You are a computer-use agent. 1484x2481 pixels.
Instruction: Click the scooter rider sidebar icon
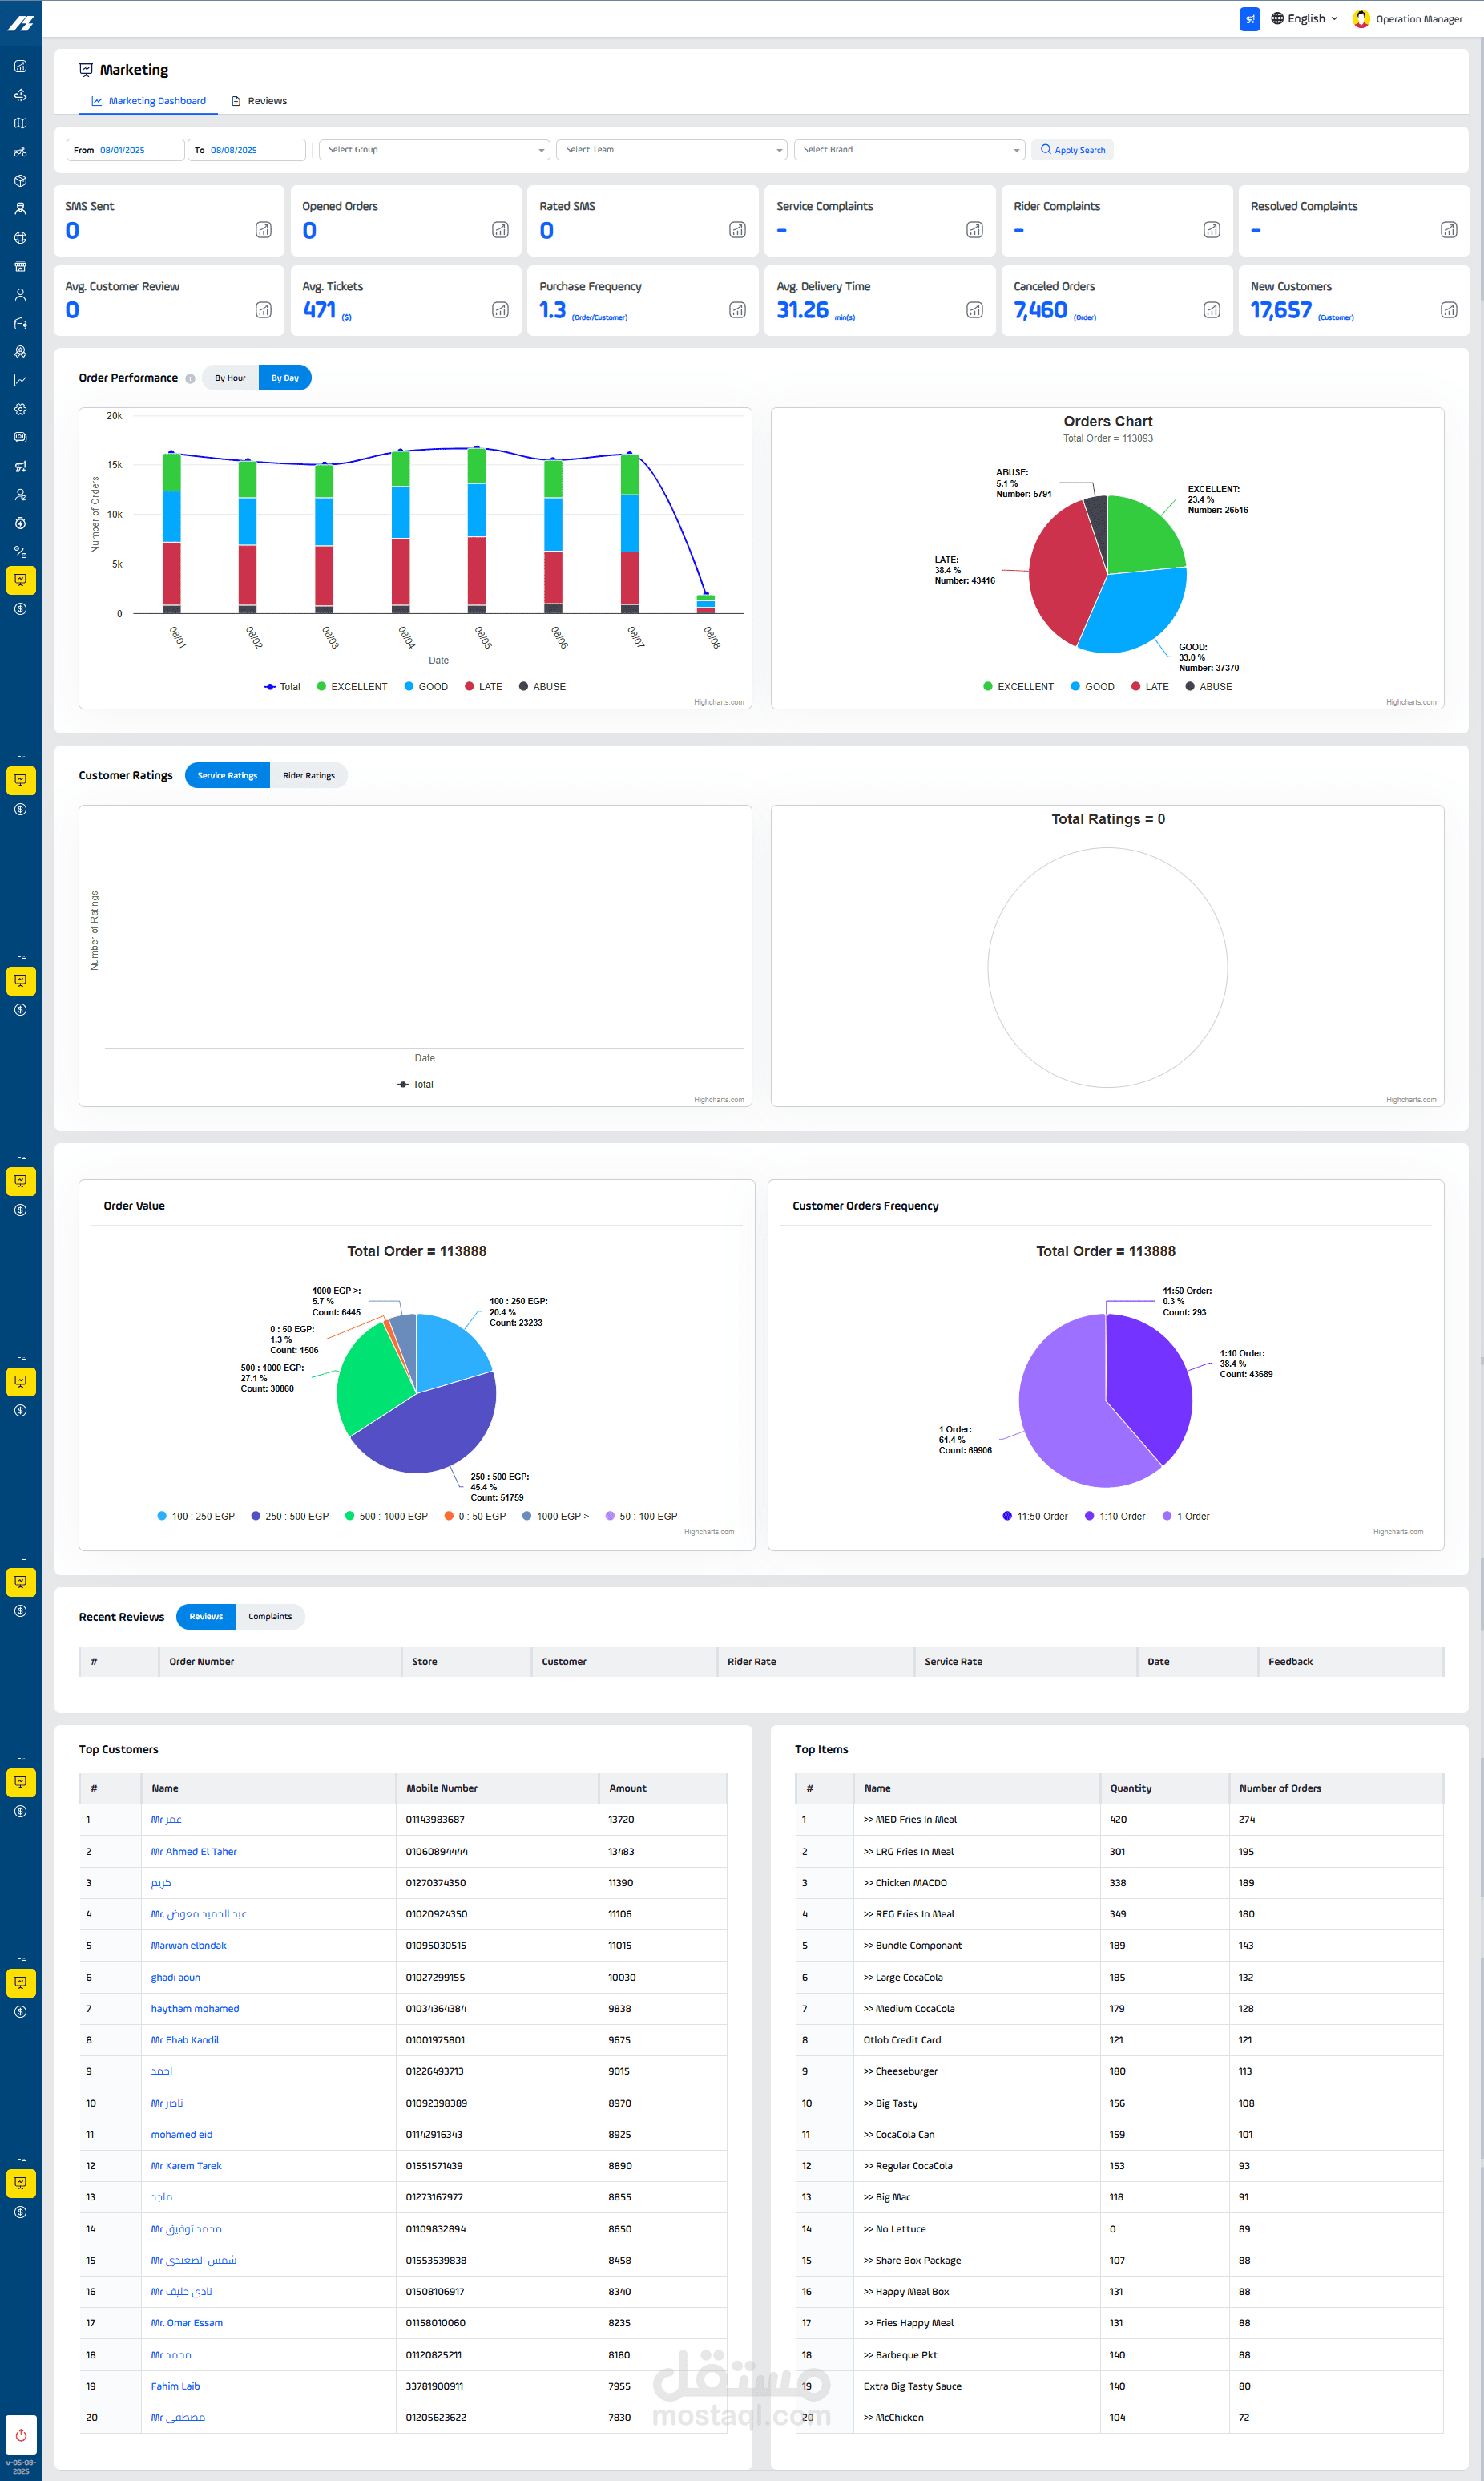tap(20, 152)
